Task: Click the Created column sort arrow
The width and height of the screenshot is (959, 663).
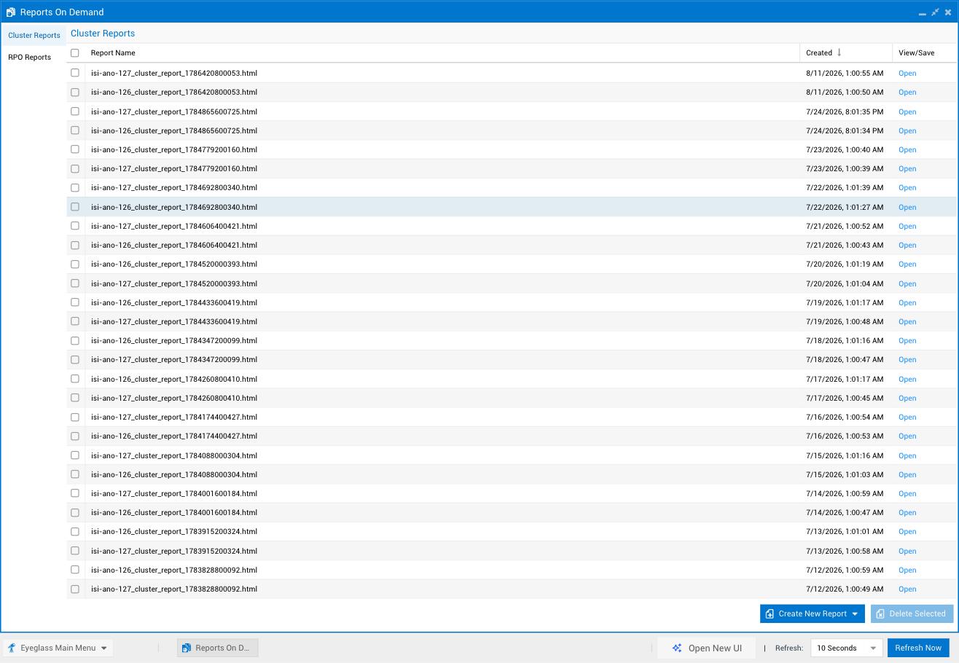Action: point(839,52)
